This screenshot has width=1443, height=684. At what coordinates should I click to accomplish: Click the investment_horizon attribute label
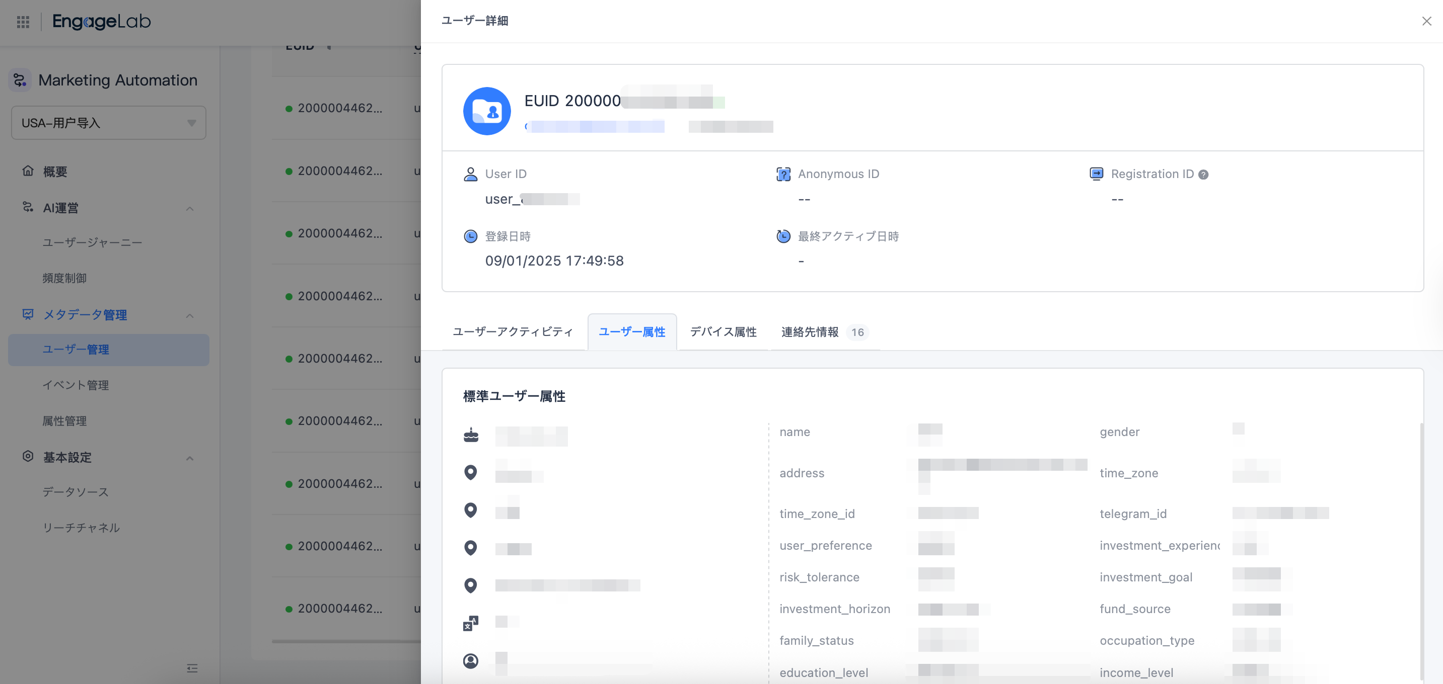click(835, 609)
